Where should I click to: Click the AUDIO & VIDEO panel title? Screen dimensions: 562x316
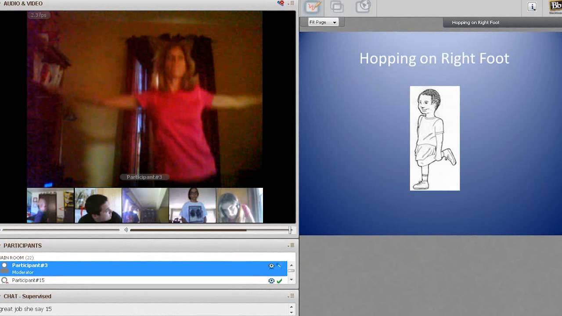[x=23, y=4]
